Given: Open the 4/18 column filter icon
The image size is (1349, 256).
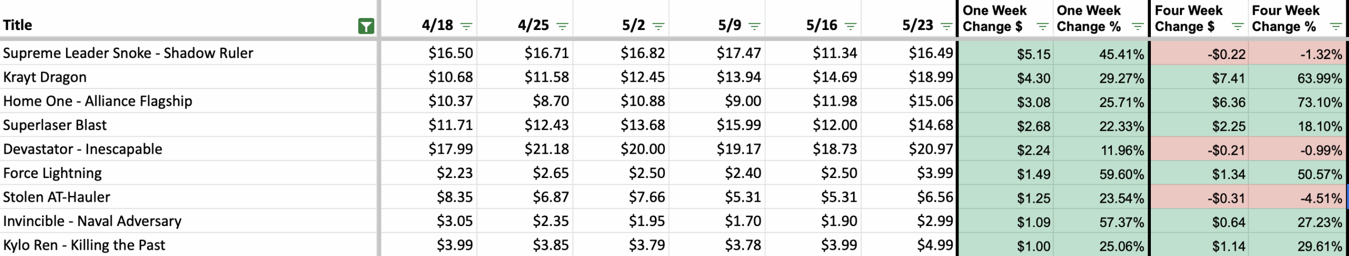Looking at the screenshot, I should click(466, 26).
